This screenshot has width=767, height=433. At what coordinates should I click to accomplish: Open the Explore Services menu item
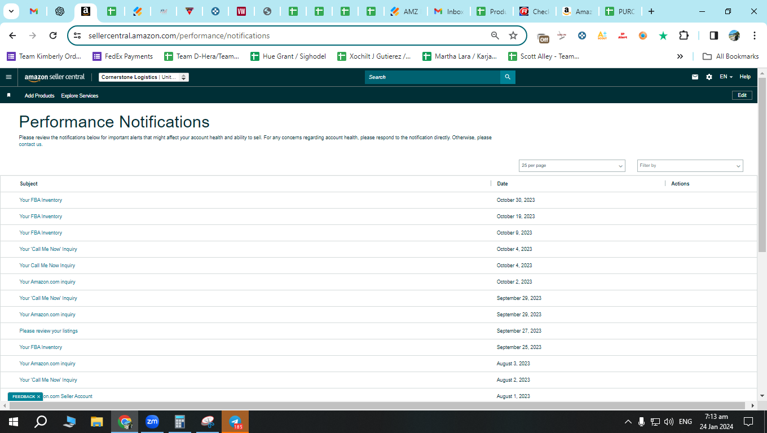(80, 96)
